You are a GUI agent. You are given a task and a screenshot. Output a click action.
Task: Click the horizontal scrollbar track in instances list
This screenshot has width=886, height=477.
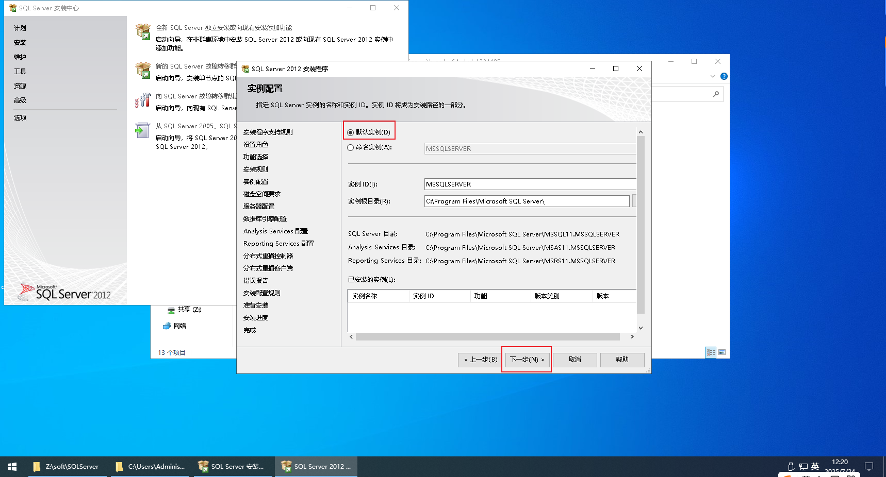click(x=488, y=337)
